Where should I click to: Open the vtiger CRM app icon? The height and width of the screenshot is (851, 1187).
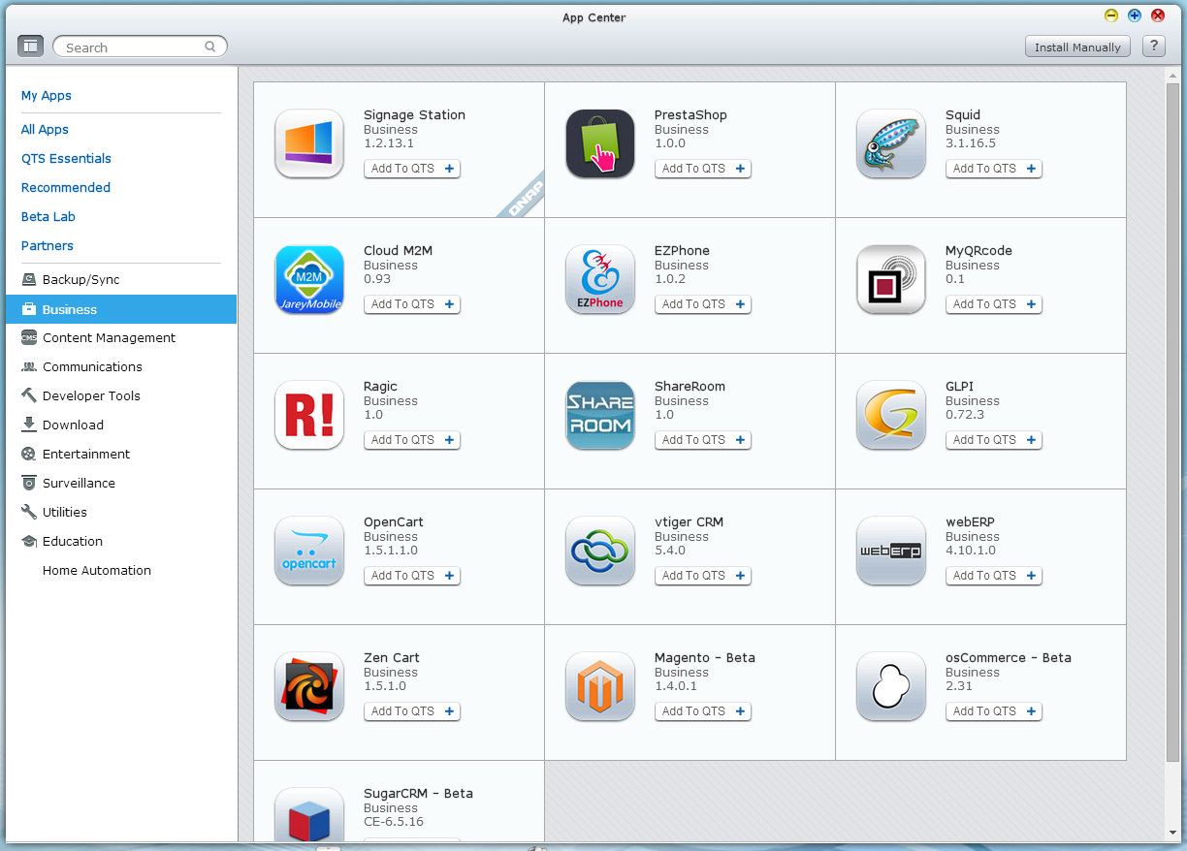tap(600, 551)
